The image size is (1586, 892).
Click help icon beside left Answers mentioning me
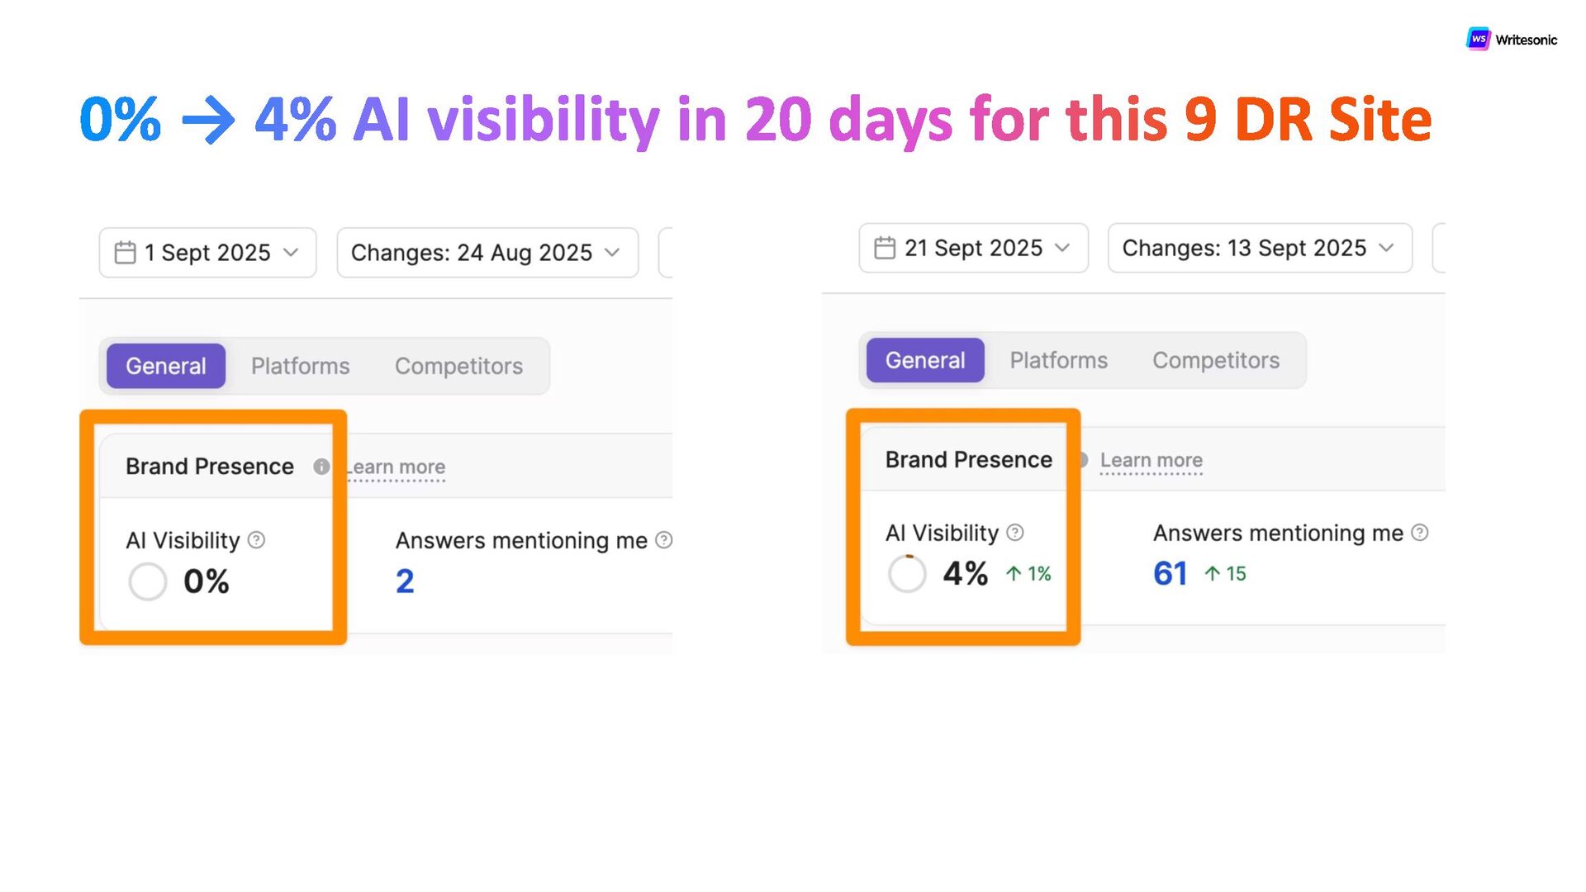[x=663, y=540]
